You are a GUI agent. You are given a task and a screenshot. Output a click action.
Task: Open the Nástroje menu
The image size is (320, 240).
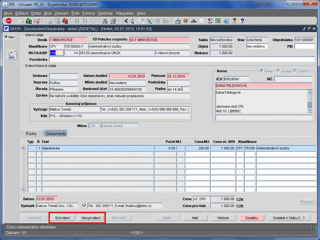[x=105, y=13]
